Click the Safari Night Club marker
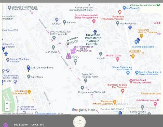The height and width of the screenshot is (127, 163). (x=29, y=92)
